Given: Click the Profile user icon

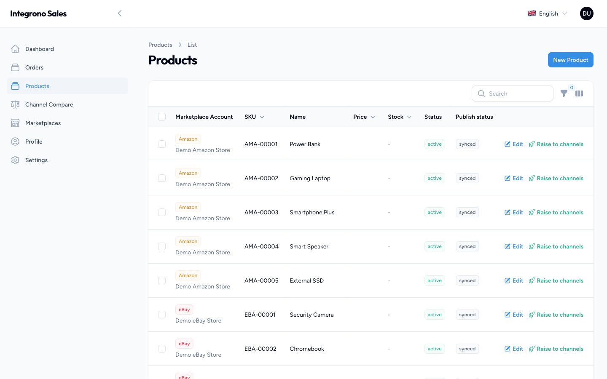Looking at the screenshot, I should pyautogui.click(x=15, y=141).
